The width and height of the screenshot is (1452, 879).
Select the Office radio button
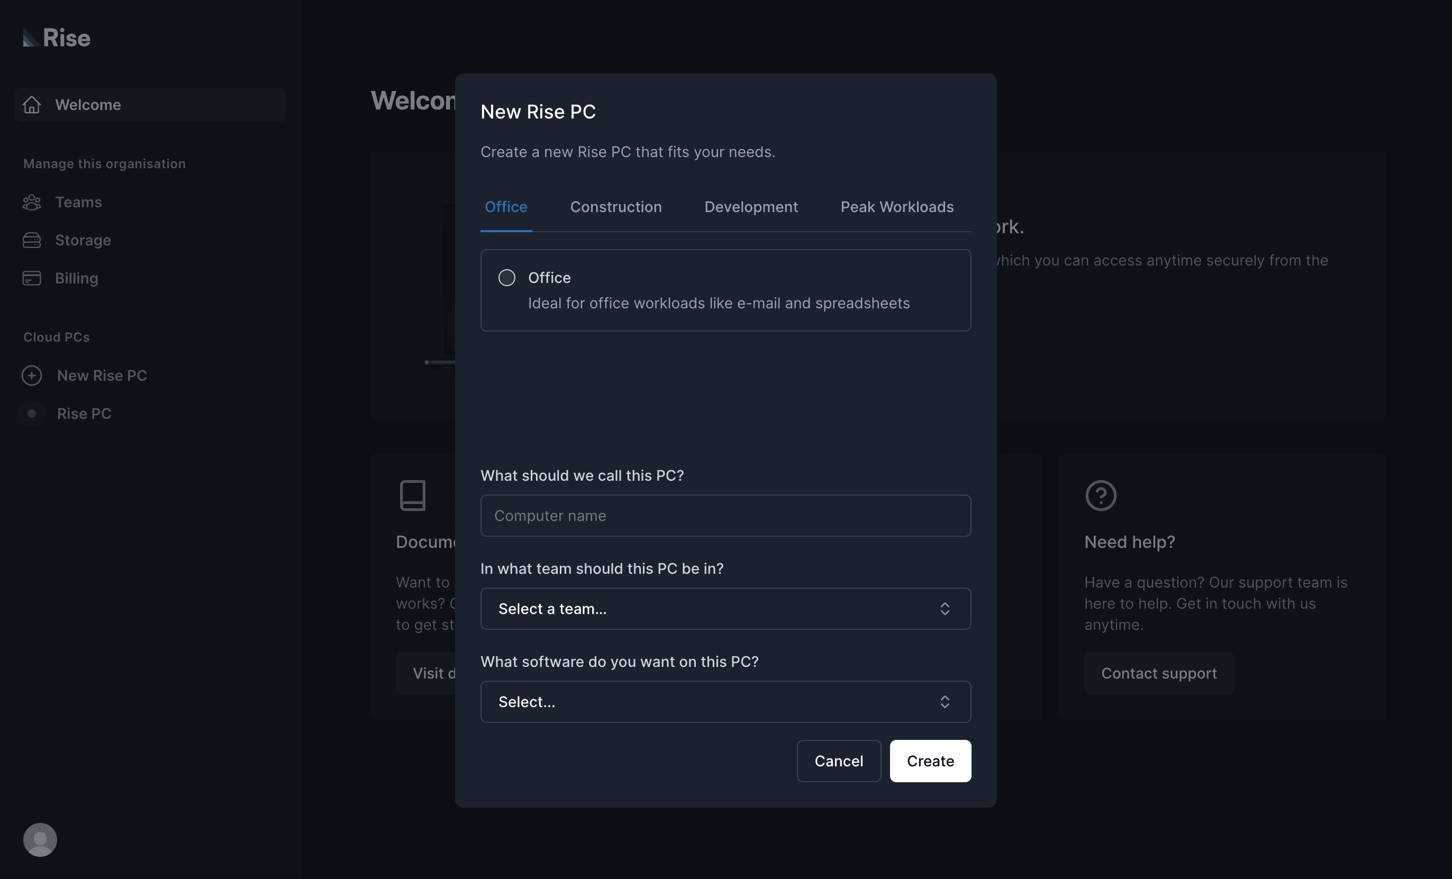pyautogui.click(x=507, y=278)
